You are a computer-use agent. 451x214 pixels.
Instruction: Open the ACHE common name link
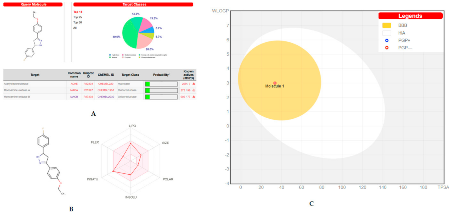(x=74, y=84)
